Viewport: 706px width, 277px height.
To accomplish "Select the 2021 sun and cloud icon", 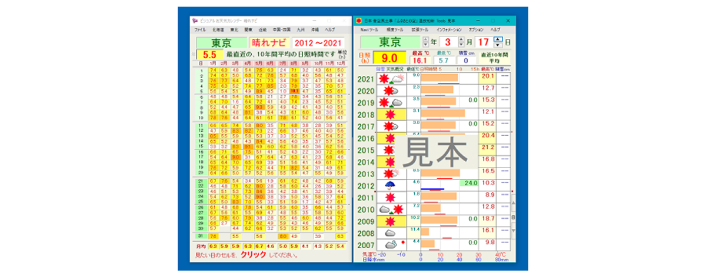I will coord(389,79).
